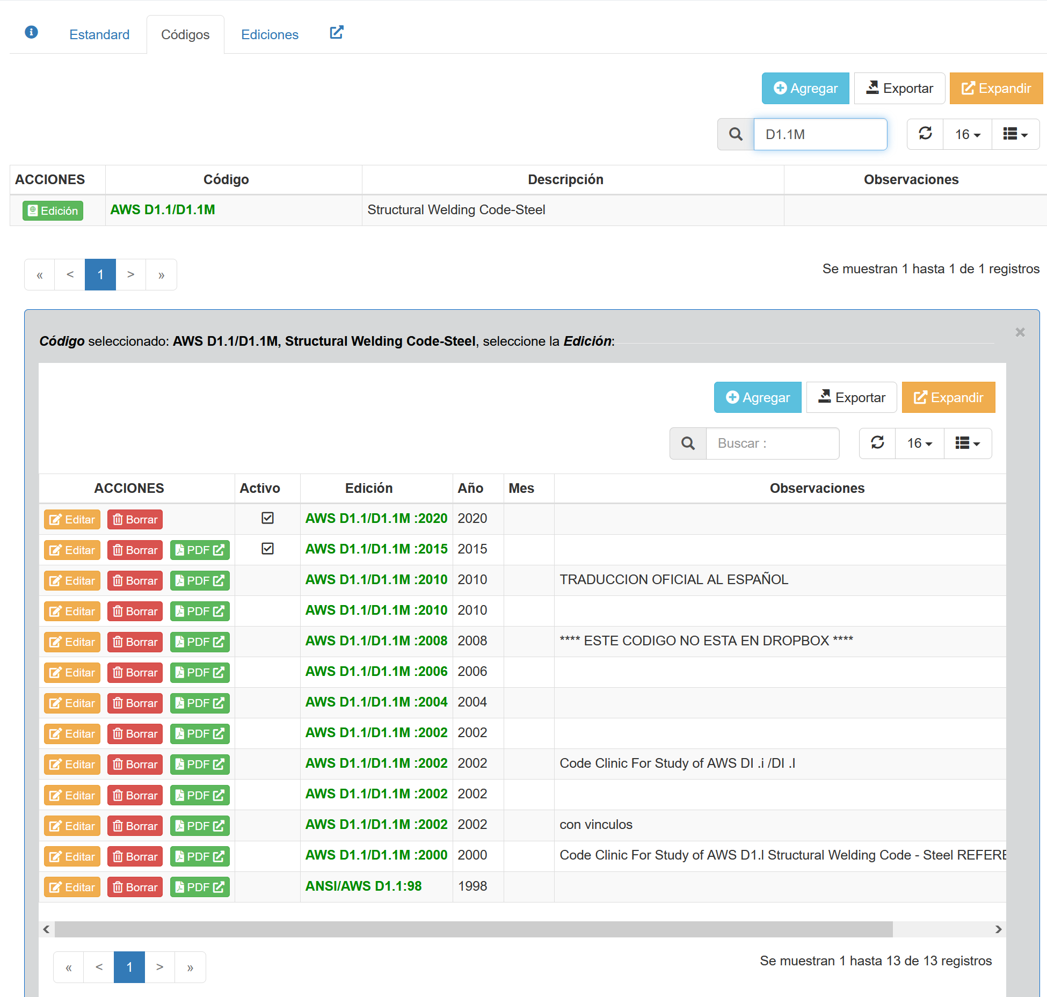Click the external link icon next to Ediciones

point(337,33)
